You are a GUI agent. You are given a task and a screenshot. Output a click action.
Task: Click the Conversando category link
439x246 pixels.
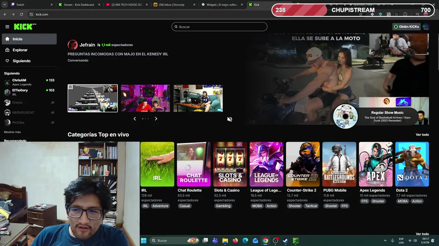pyautogui.click(x=78, y=60)
